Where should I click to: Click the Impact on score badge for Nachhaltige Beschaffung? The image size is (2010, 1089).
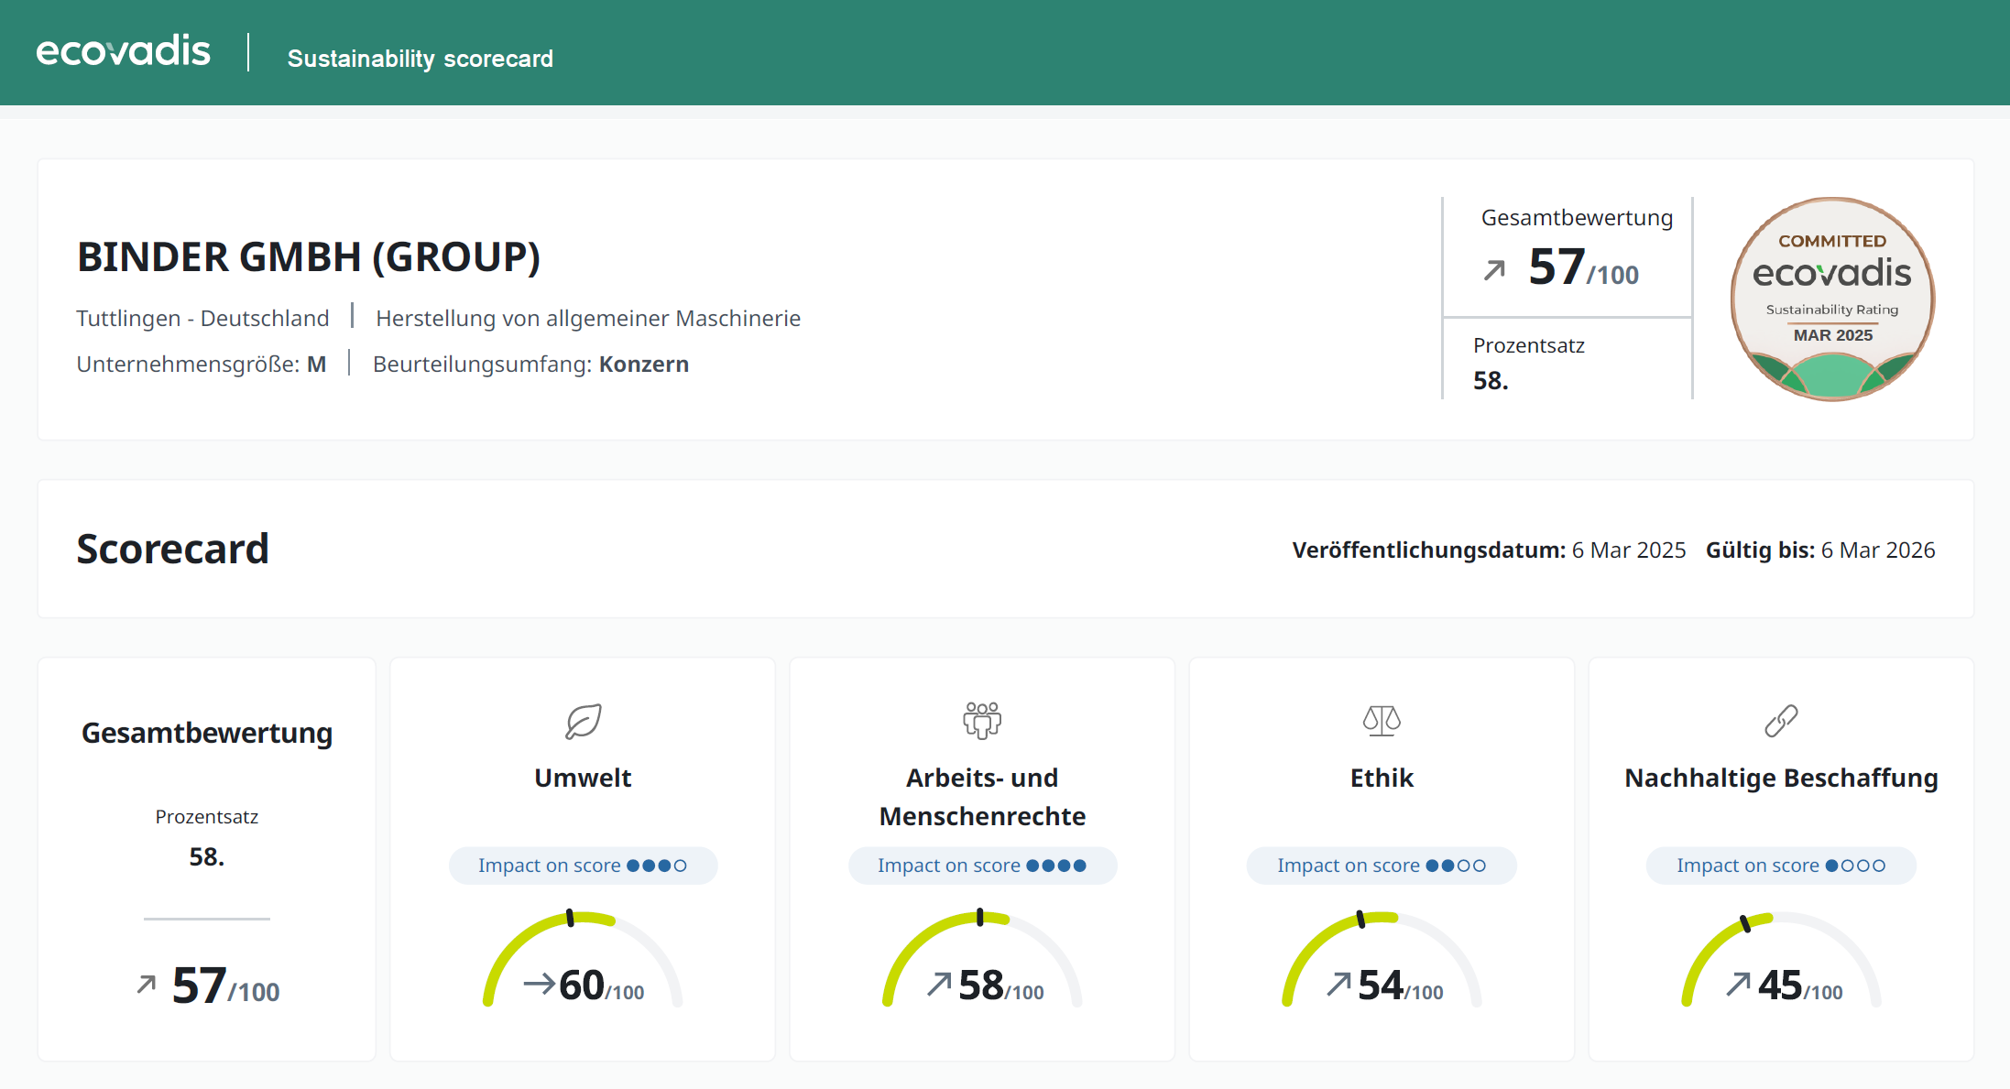(x=1781, y=866)
